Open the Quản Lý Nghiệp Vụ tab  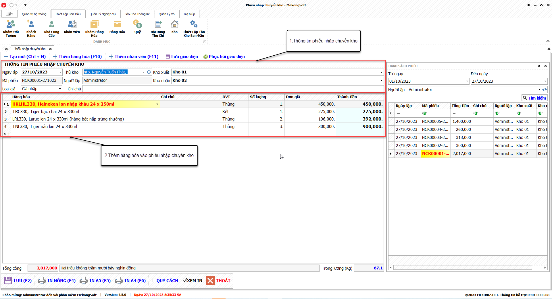102,14
